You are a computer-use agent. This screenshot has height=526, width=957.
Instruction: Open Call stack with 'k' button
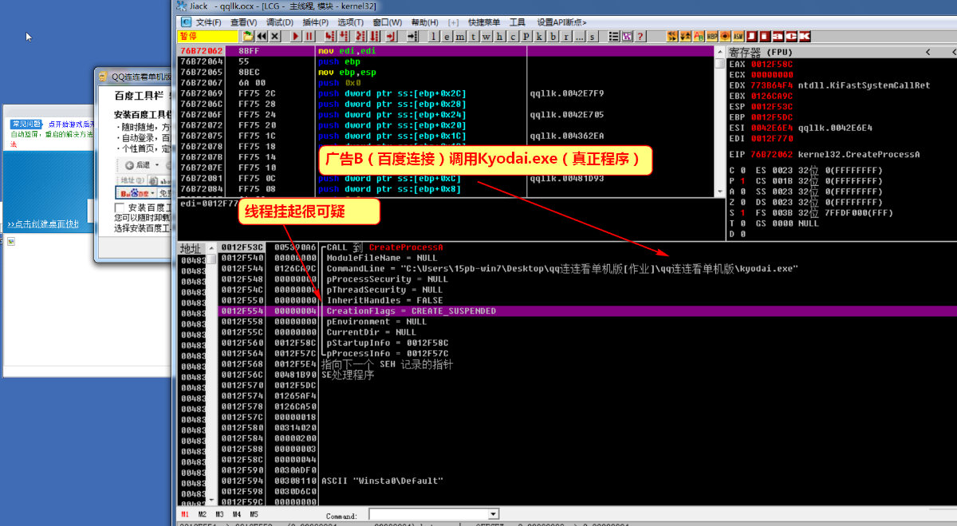tap(540, 36)
